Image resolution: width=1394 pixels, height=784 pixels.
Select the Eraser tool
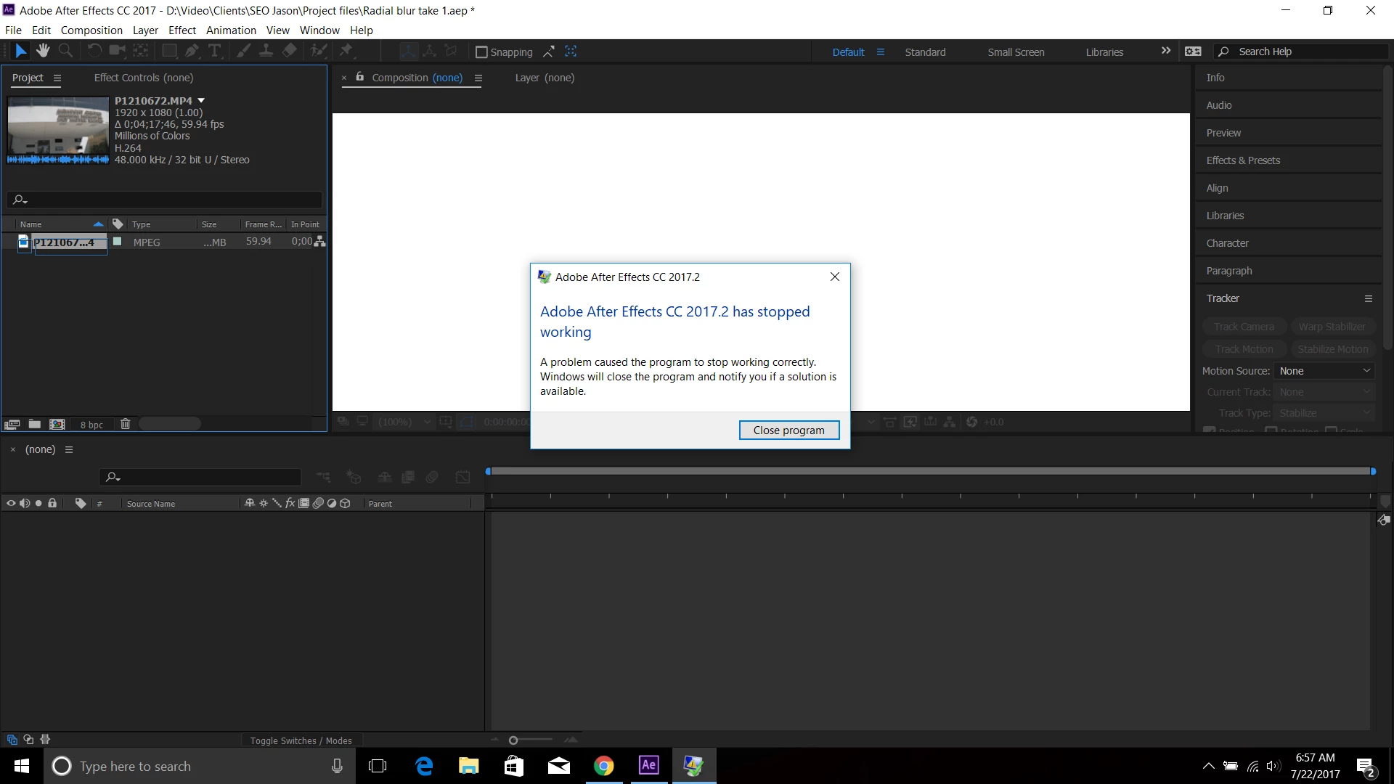coord(290,51)
